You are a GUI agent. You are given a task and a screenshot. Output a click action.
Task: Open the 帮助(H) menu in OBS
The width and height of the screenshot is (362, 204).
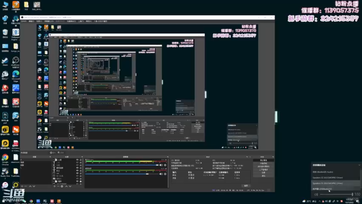(x=89, y=21)
